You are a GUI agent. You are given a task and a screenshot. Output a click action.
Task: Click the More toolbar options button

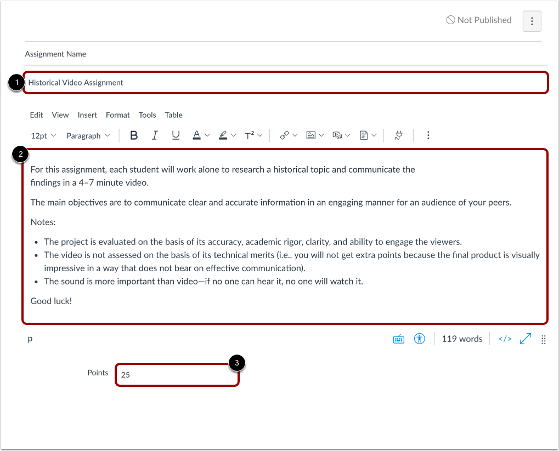tap(428, 135)
